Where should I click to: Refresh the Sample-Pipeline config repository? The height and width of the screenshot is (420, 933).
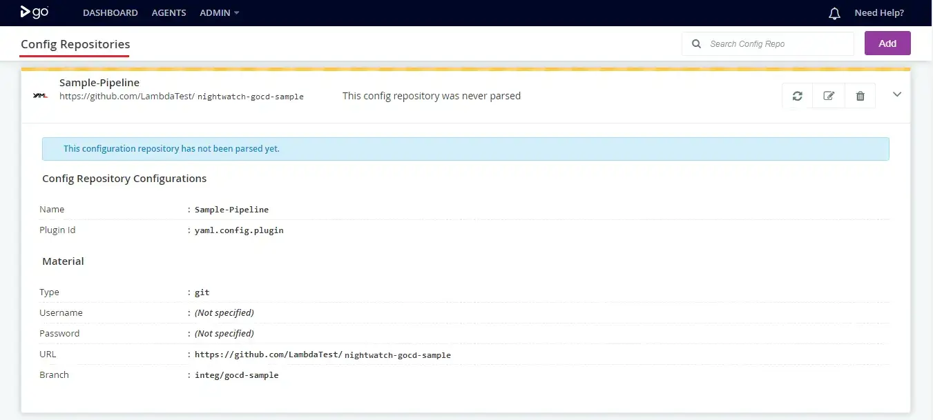tap(797, 95)
